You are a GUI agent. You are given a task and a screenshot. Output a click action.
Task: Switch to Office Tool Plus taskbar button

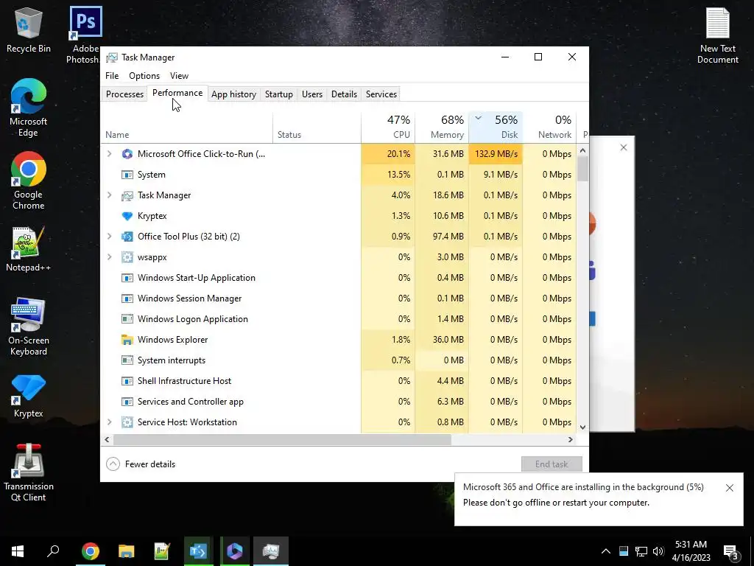(198, 551)
